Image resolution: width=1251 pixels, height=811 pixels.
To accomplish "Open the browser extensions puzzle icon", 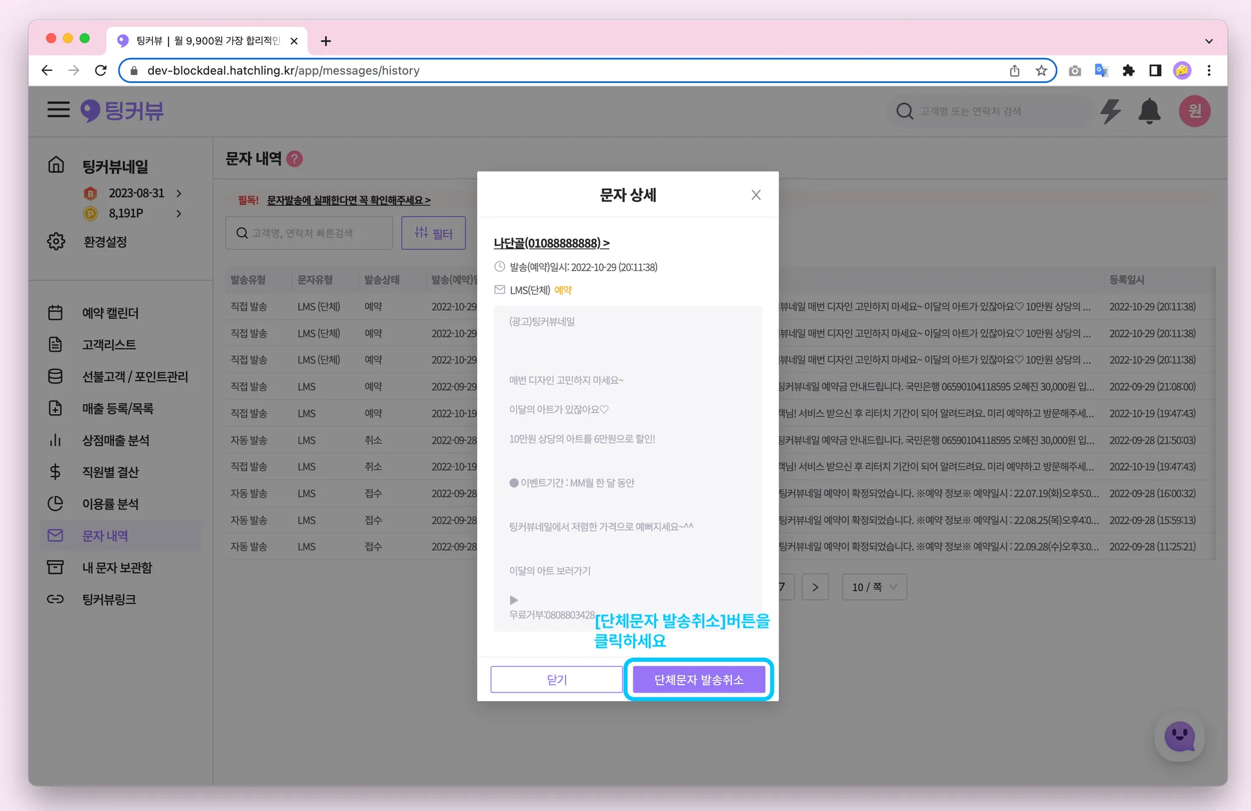I will pos(1128,71).
